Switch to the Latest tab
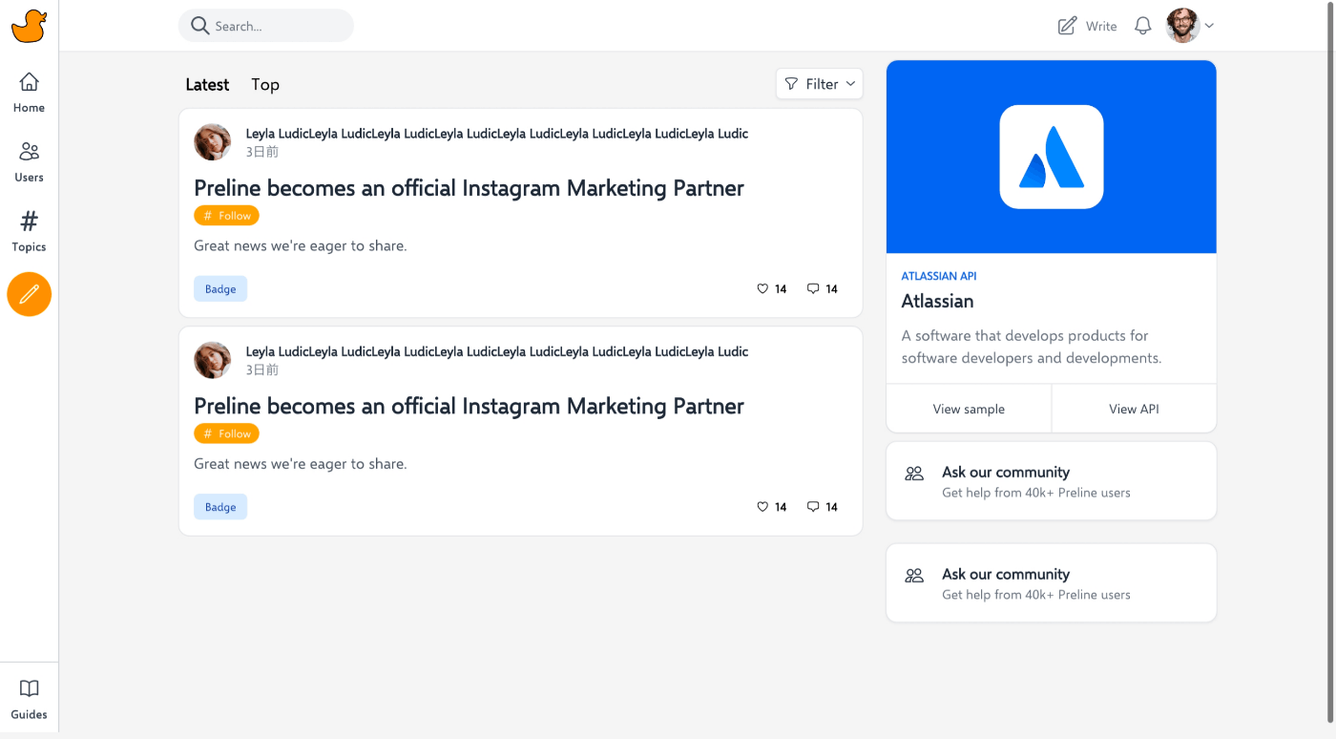Image resolution: width=1336 pixels, height=739 pixels. (x=207, y=84)
